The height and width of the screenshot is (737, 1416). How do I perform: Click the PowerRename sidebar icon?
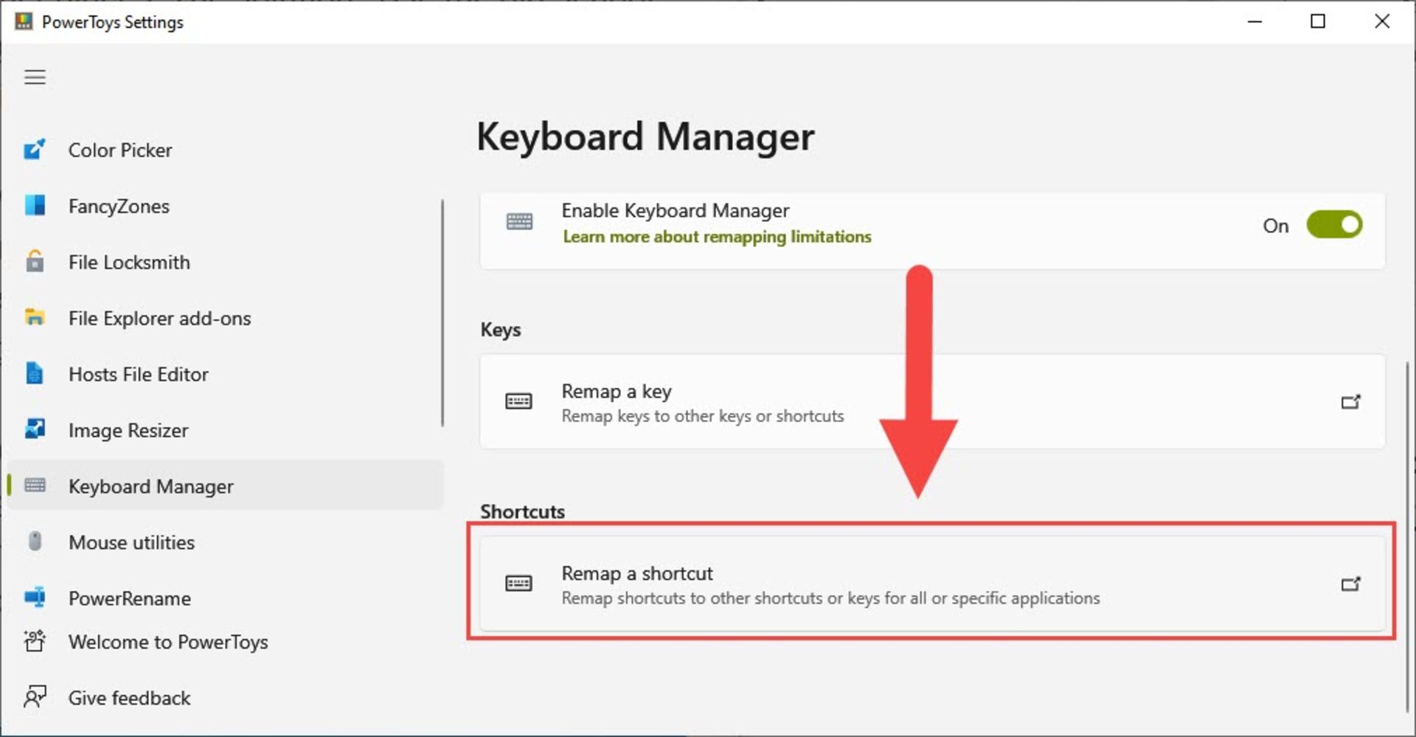pos(35,598)
